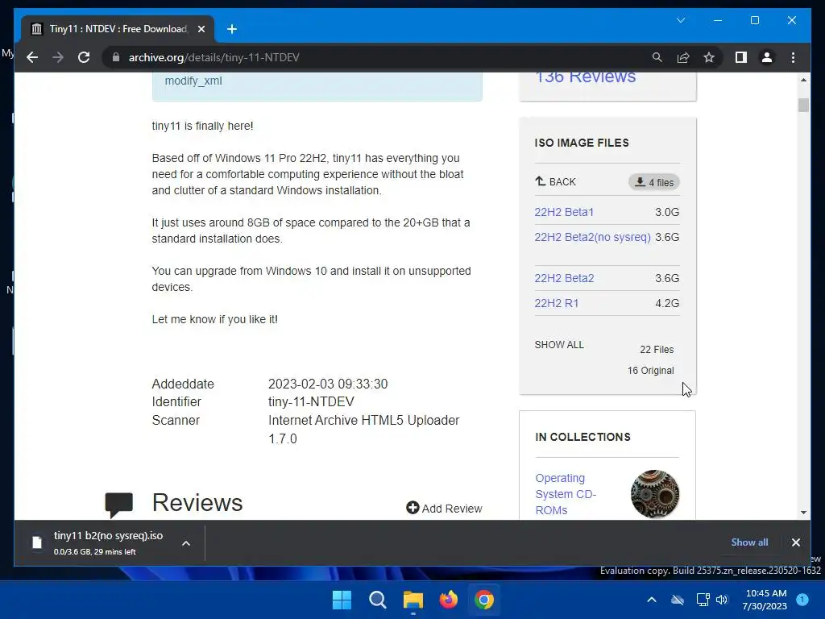Click SHOW ALL files link
Image resolution: width=825 pixels, height=619 pixels.
(559, 345)
